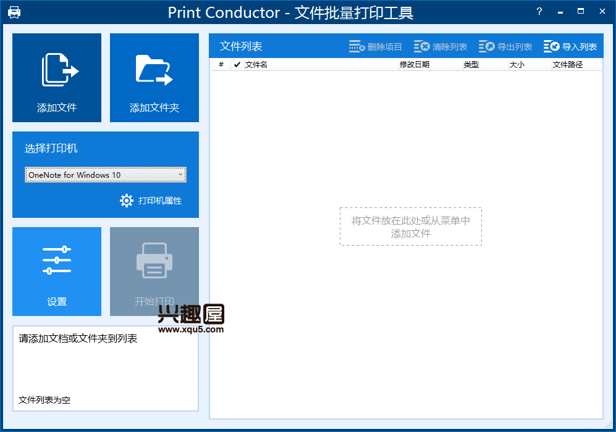This screenshot has width=616, height=432.
Task: Sort by the 类型 column header
Action: point(485,64)
